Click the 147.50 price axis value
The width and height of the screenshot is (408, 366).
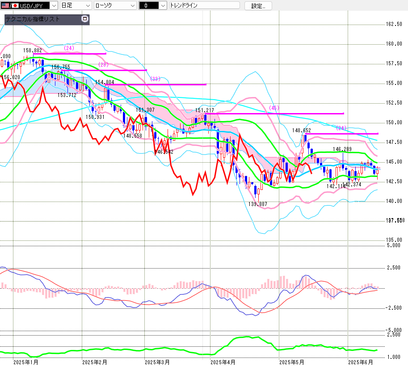click(x=394, y=142)
